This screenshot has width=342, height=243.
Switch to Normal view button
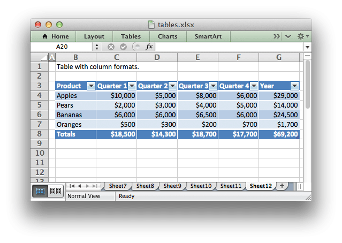41,191
